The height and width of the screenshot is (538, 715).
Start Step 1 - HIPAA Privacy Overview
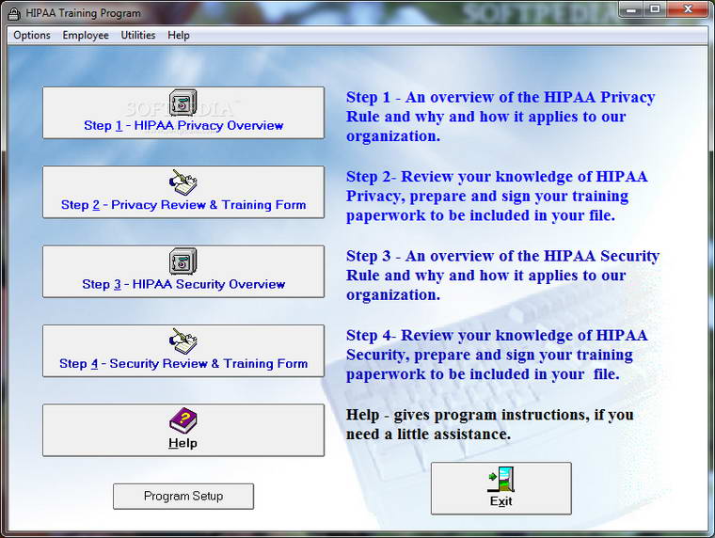183,113
